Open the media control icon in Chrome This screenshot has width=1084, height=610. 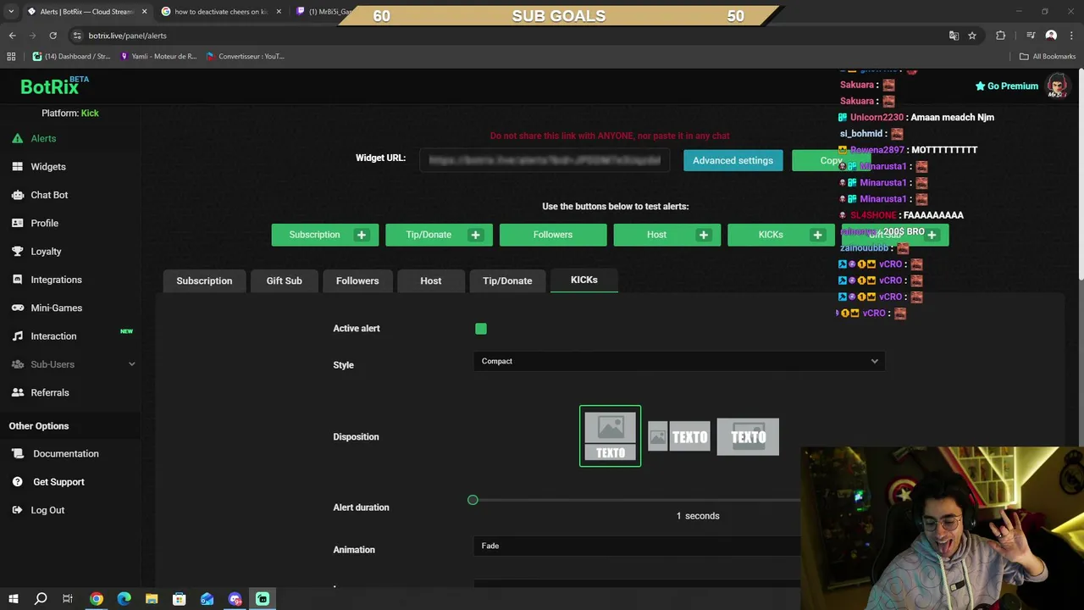click(1031, 36)
